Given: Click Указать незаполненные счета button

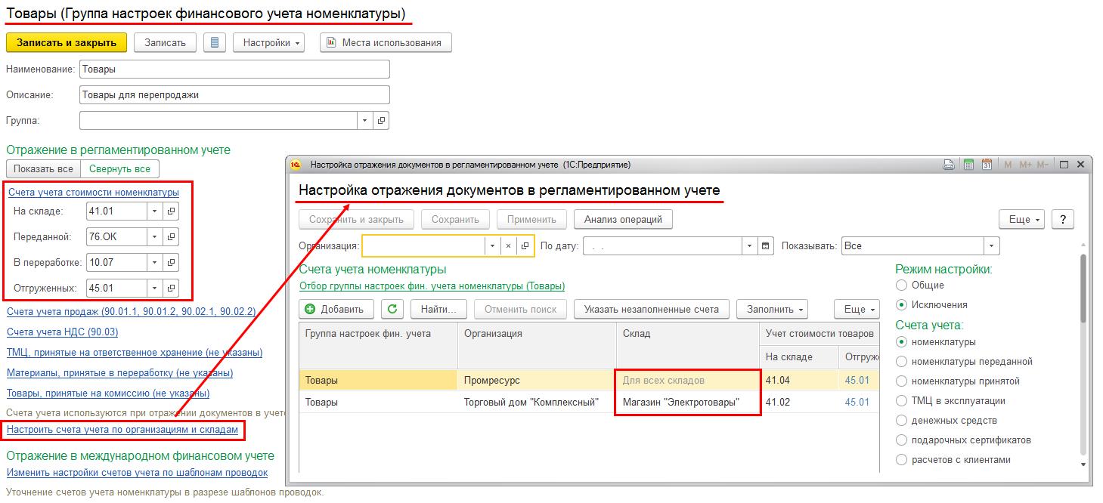Looking at the screenshot, I should coord(652,309).
